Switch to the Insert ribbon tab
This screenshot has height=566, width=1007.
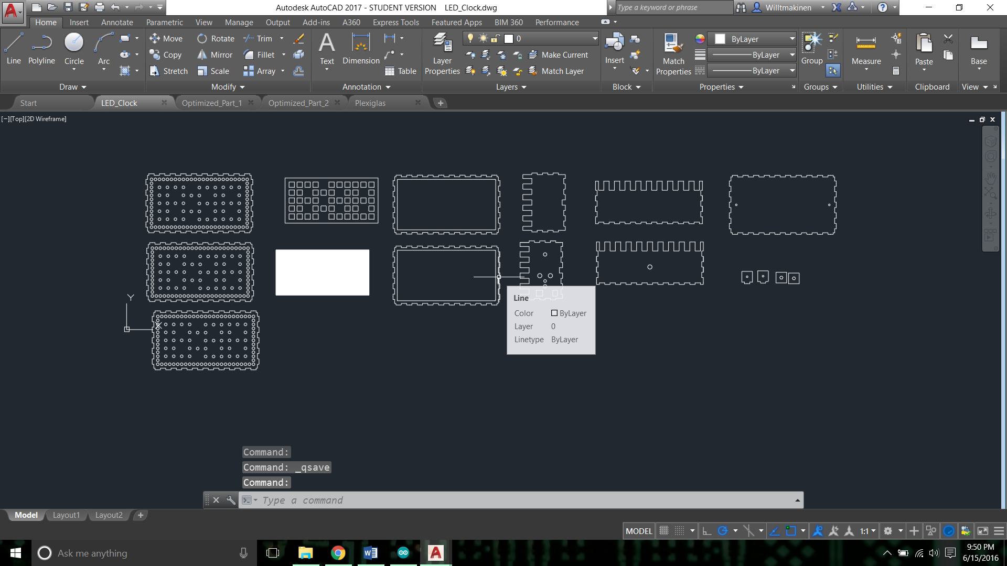[x=79, y=22]
